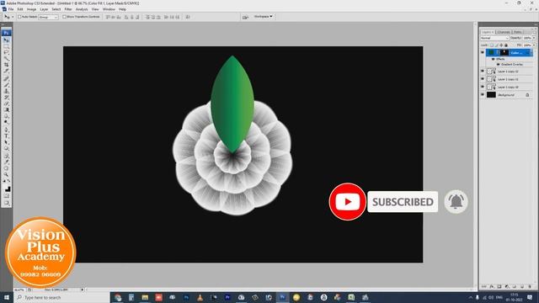Select the Shape tool
The width and height of the screenshot is (539, 303).
click(7, 148)
